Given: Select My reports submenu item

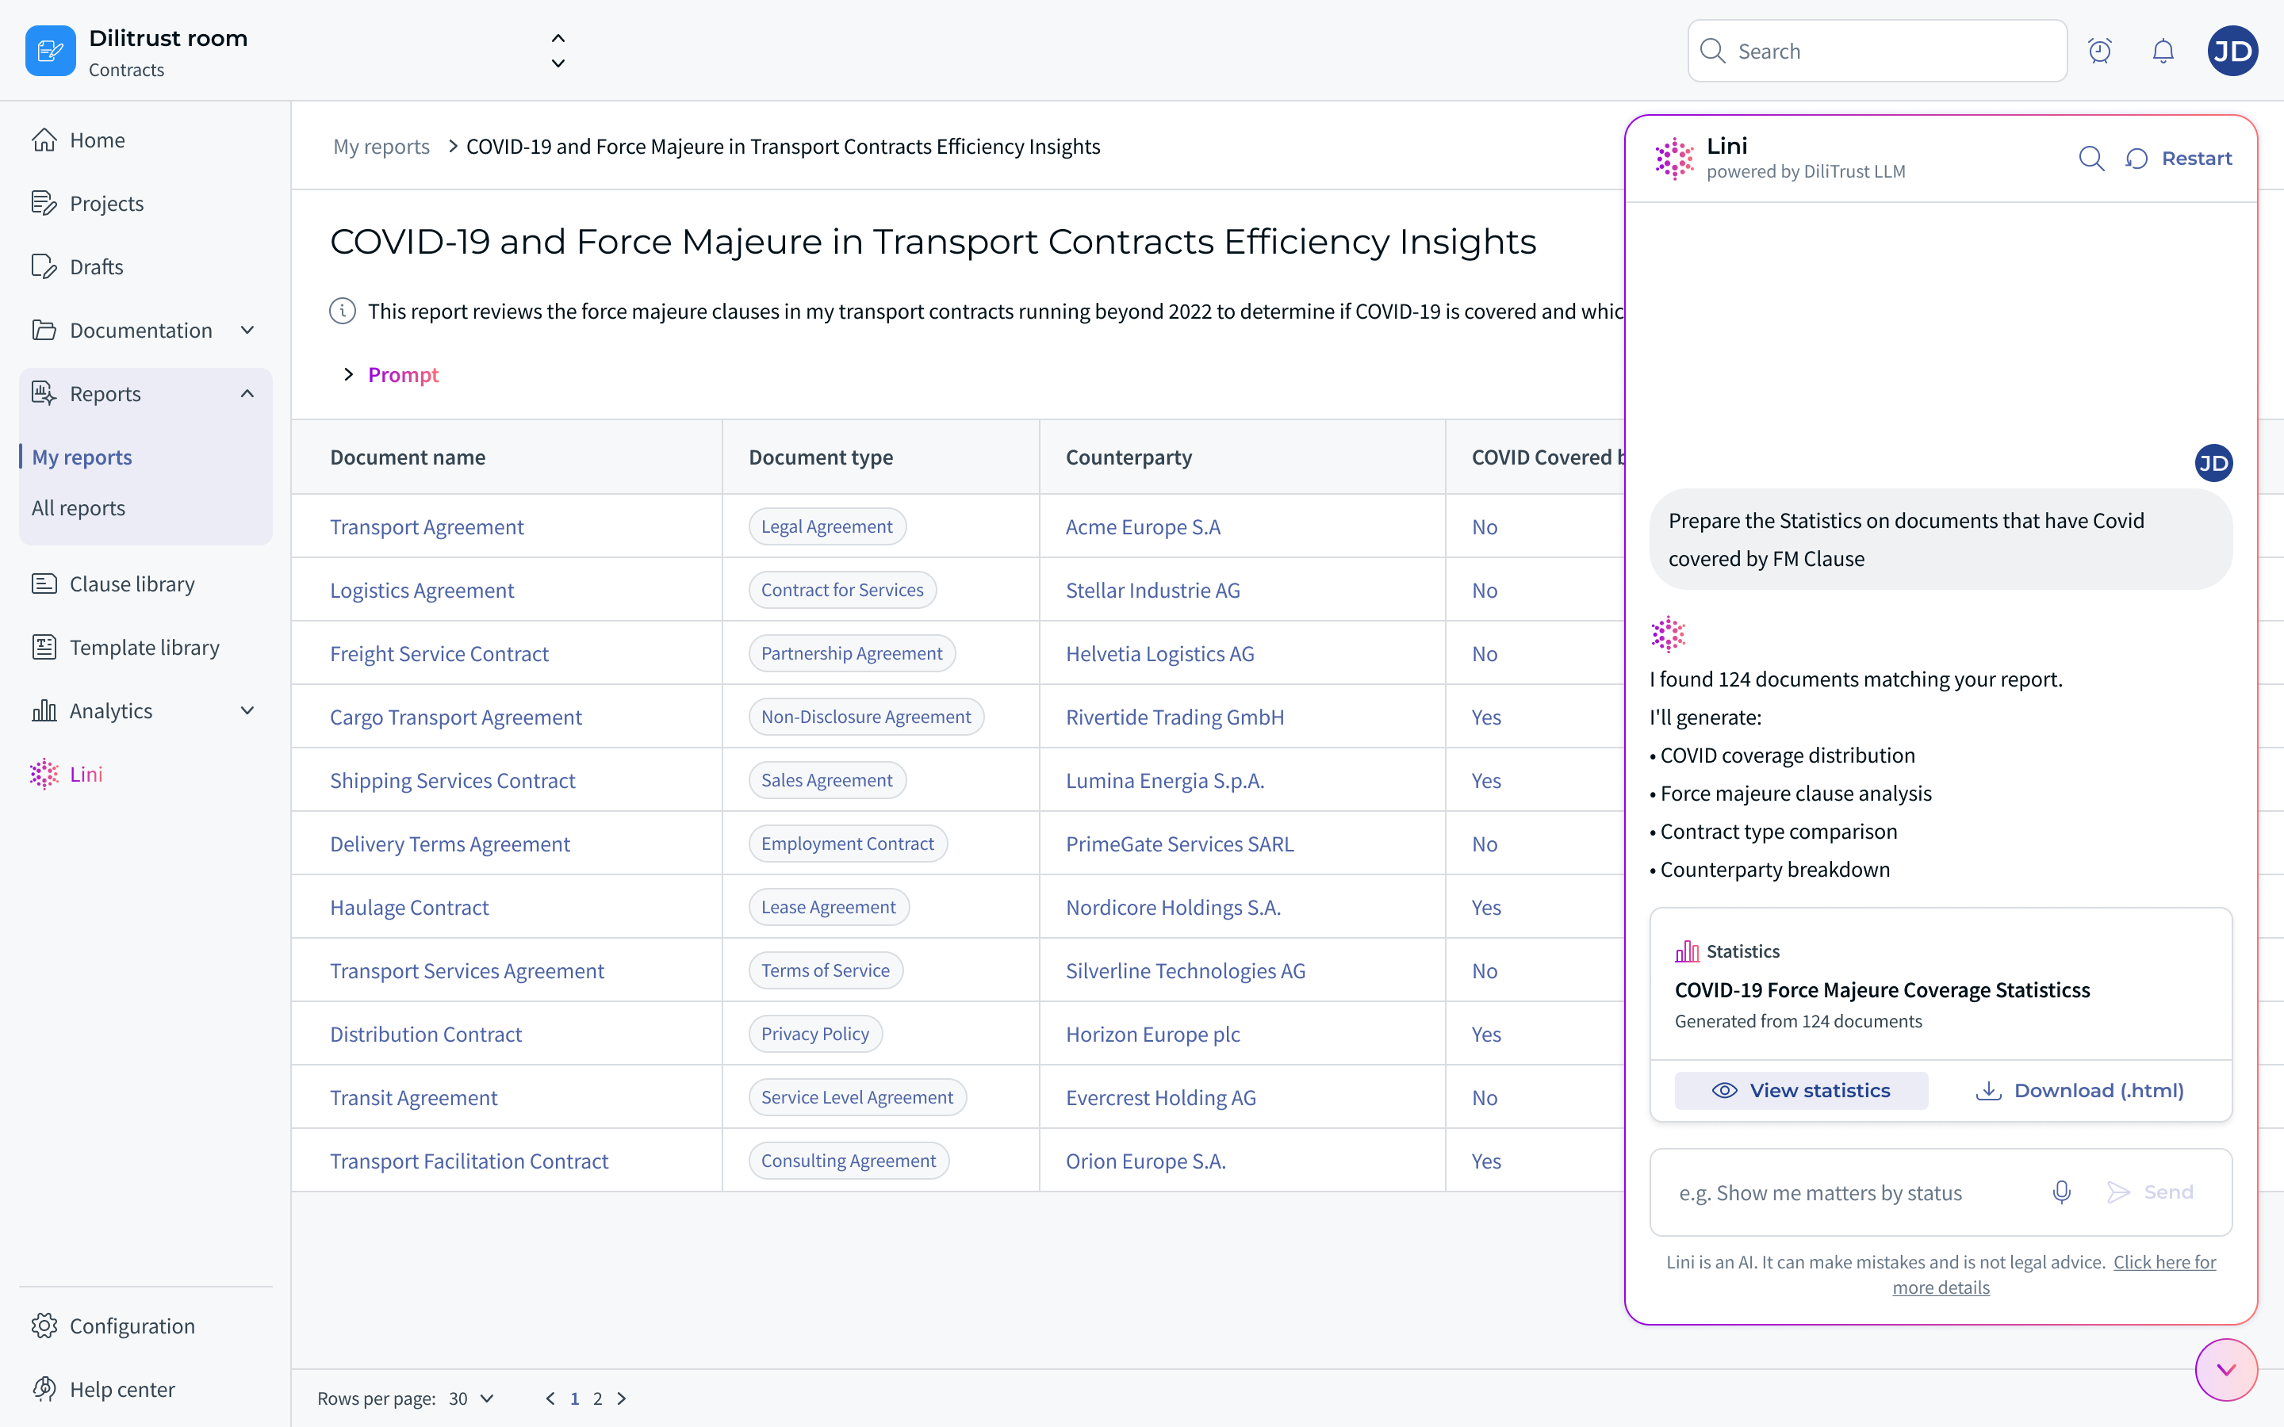Looking at the screenshot, I should point(82,457).
